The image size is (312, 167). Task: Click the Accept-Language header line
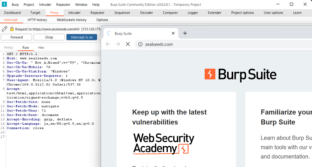pyautogui.click(x=50, y=123)
